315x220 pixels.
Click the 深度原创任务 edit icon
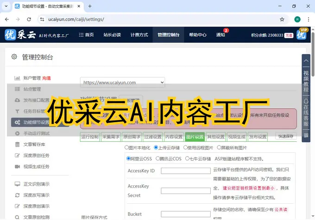pos(17,156)
